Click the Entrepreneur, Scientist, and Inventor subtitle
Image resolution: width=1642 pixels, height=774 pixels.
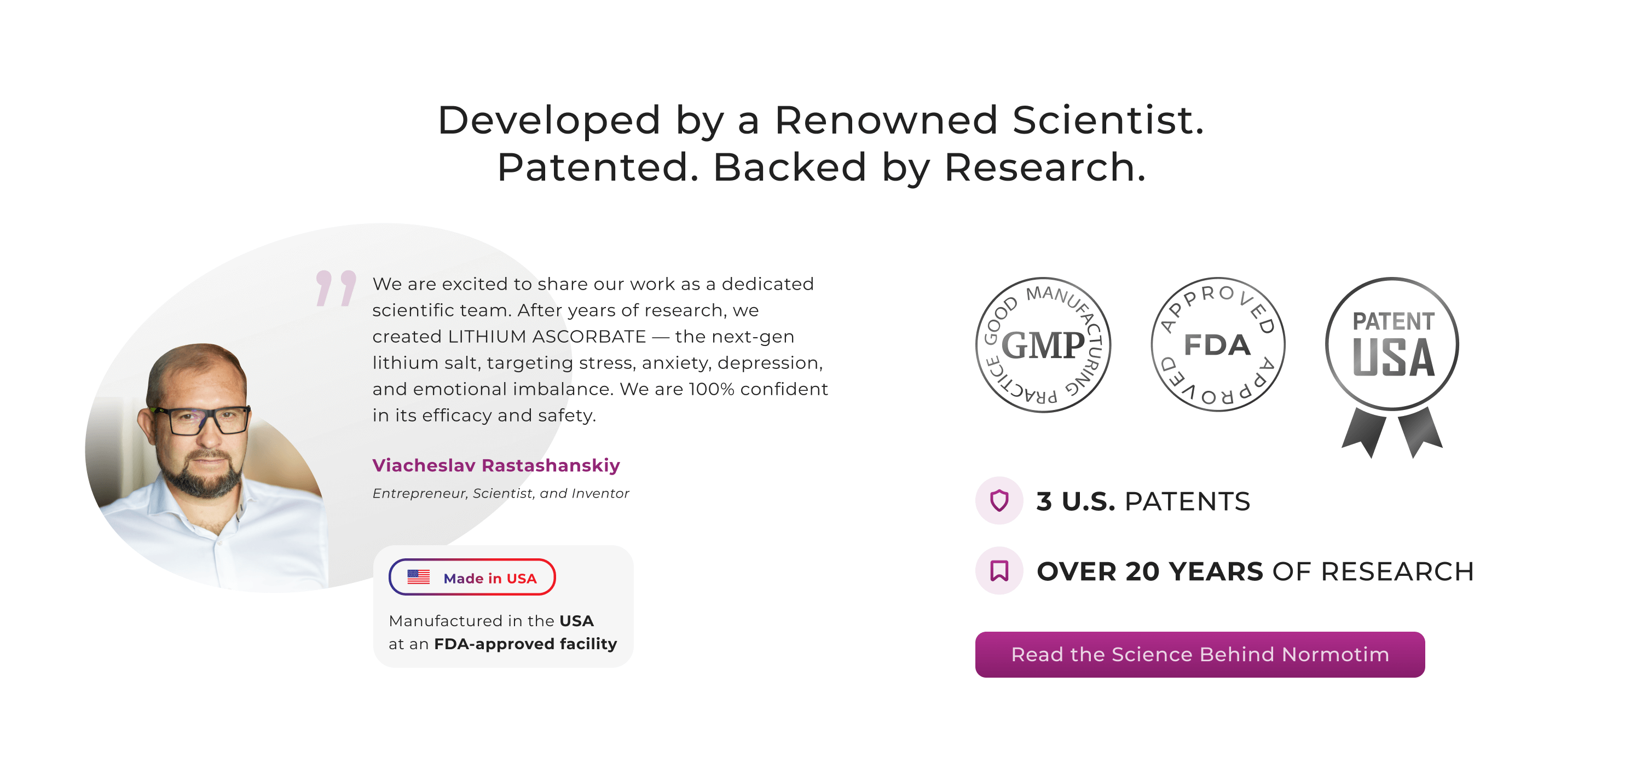500,494
